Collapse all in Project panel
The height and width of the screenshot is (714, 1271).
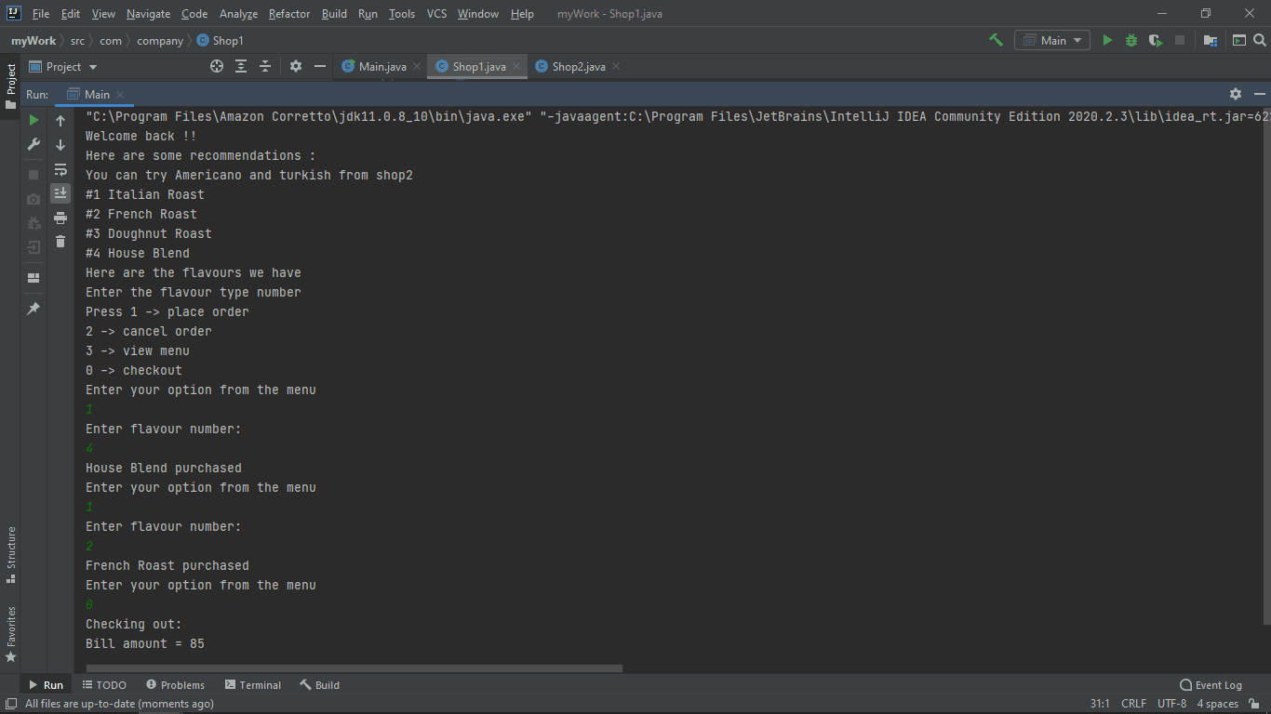coord(265,66)
